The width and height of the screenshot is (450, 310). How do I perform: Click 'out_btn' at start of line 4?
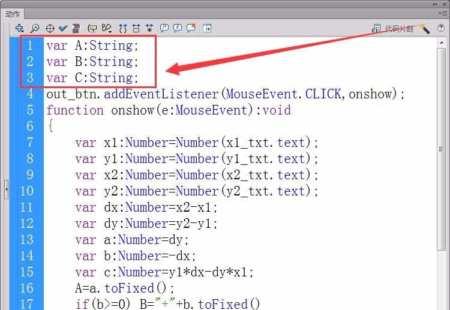coord(71,94)
